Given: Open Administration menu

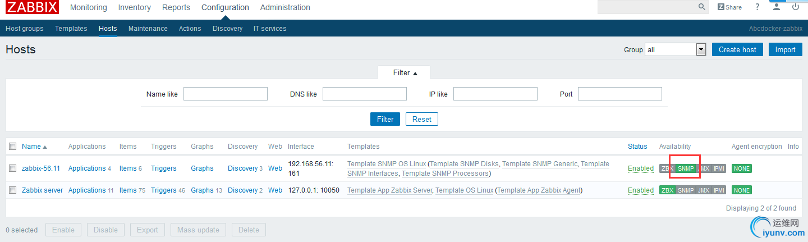Looking at the screenshot, I should tap(285, 7).
